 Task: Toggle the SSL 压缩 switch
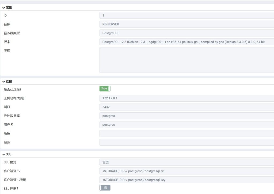point(105,188)
